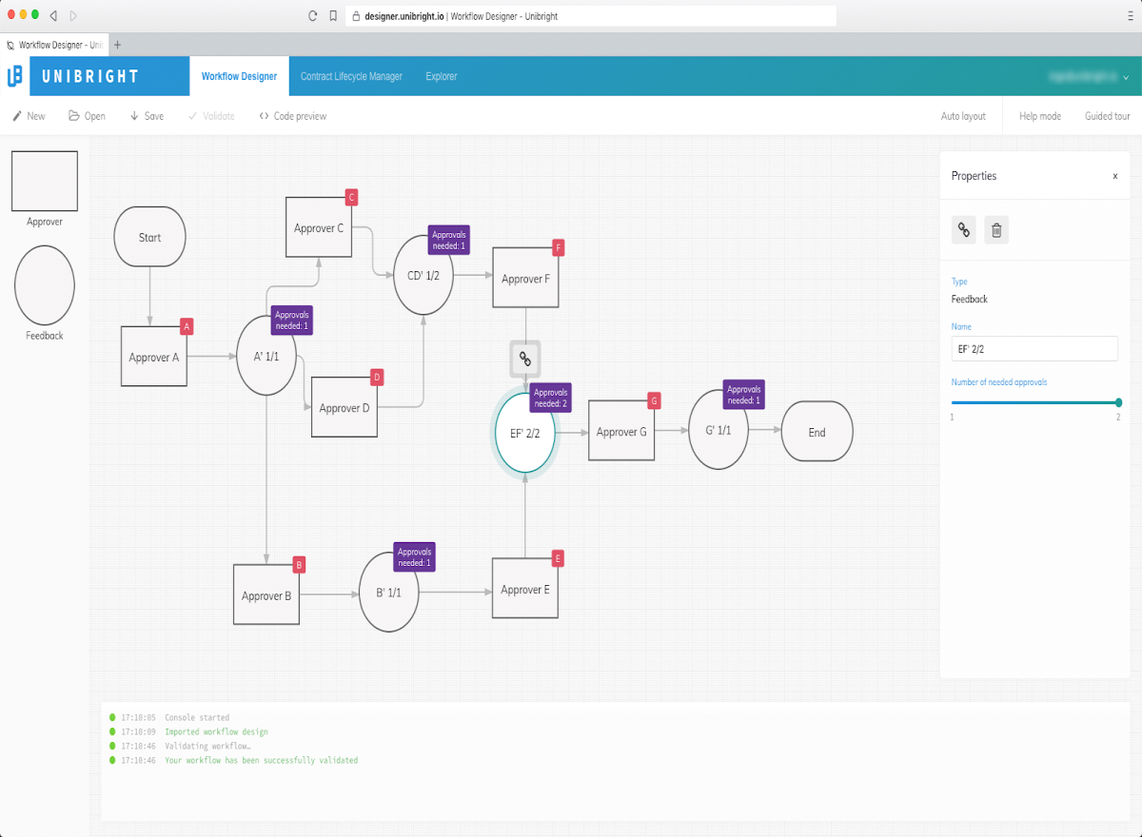The image size is (1142, 837).
Task: Click the browser reload icon
Action: point(312,15)
